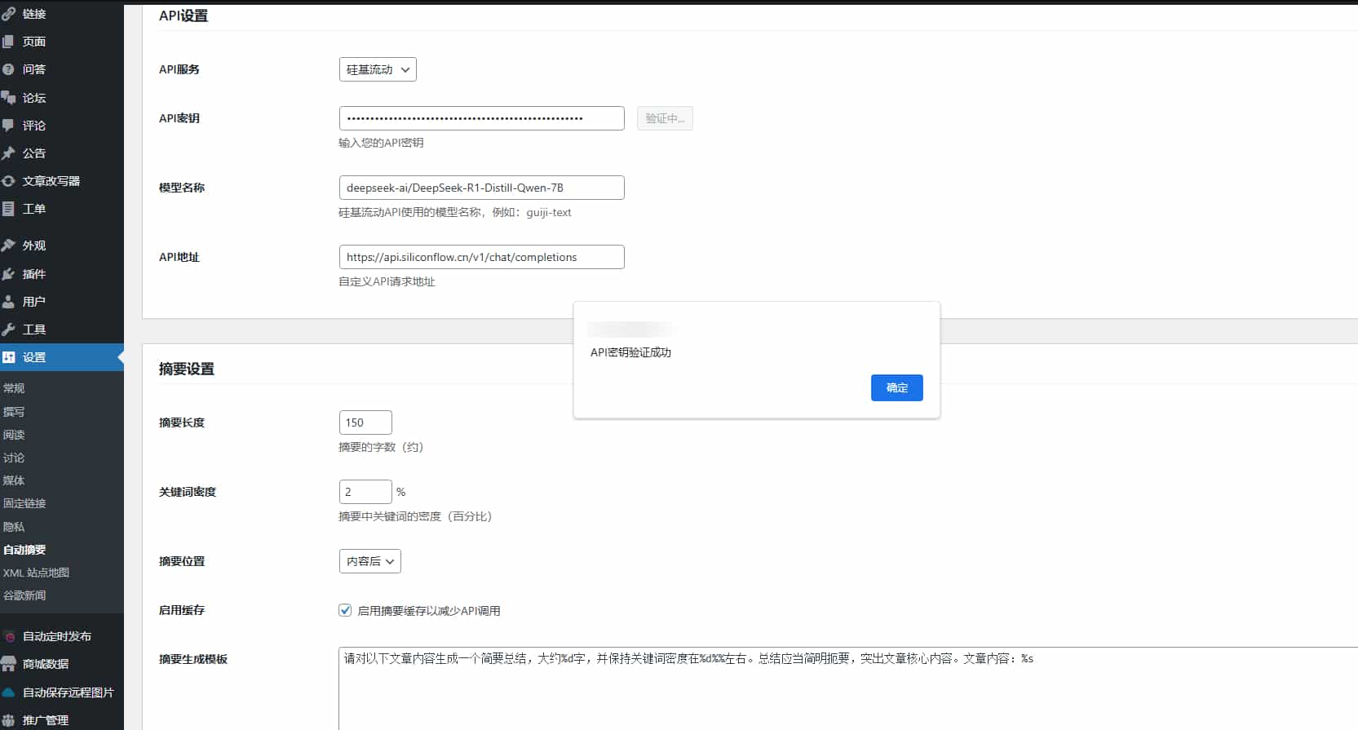Image resolution: width=1358 pixels, height=730 pixels.
Task: Select the 自动摘要 submenu item
Action: click(x=24, y=550)
